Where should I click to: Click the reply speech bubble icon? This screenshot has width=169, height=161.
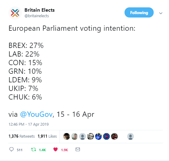[x=11, y=149]
